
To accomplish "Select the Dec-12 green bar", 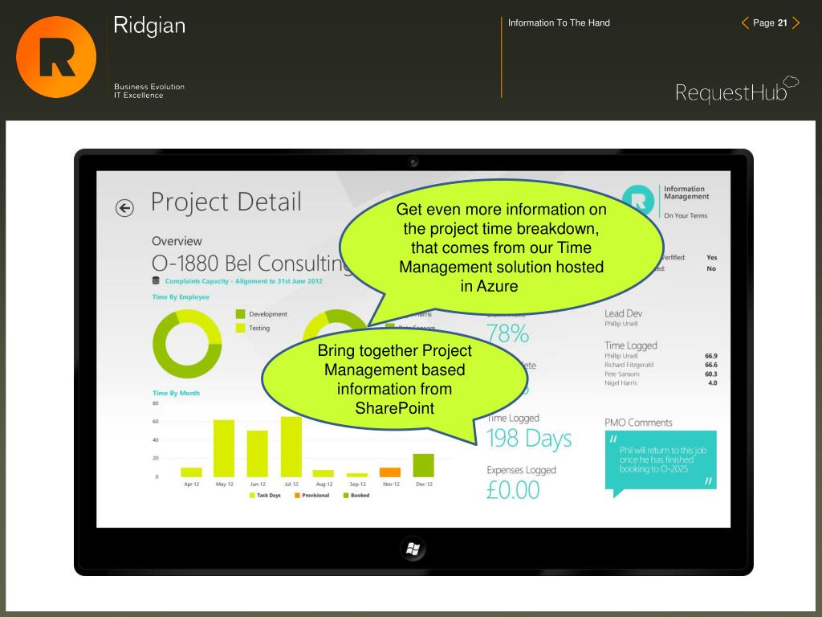I will [x=424, y=465].
